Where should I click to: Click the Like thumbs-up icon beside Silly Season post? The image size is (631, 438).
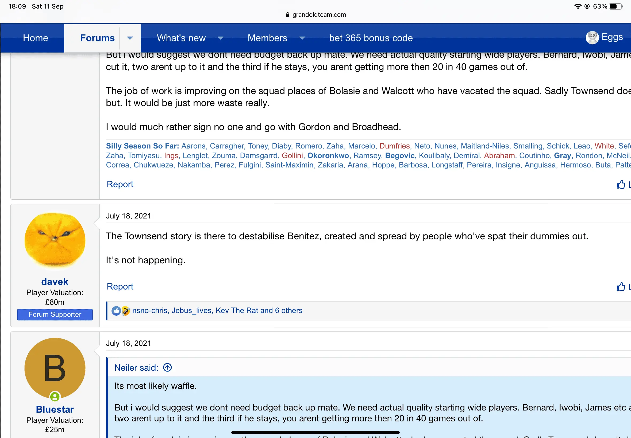[x=621, y=185]
